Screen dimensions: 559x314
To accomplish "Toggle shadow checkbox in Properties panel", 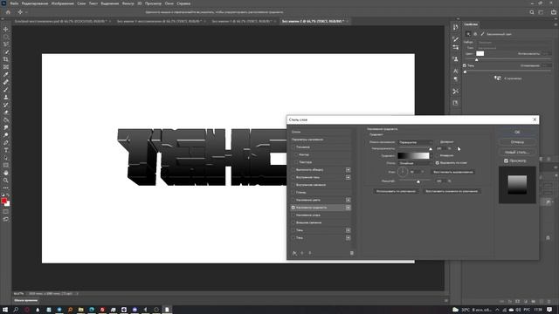I will (x=465, y=65).
